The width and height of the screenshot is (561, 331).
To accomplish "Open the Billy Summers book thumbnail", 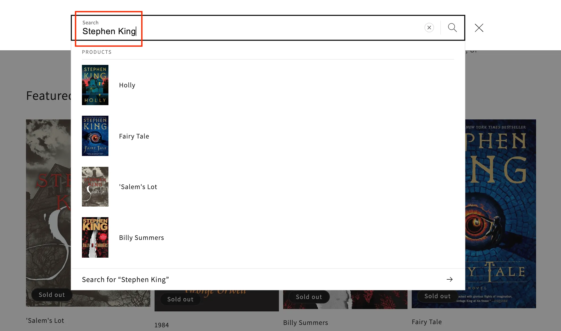I will pyautogui.click(x=95, y=237).
